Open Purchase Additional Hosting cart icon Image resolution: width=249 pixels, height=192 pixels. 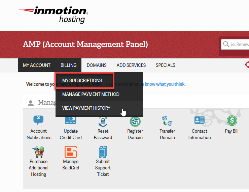point(38,152)
